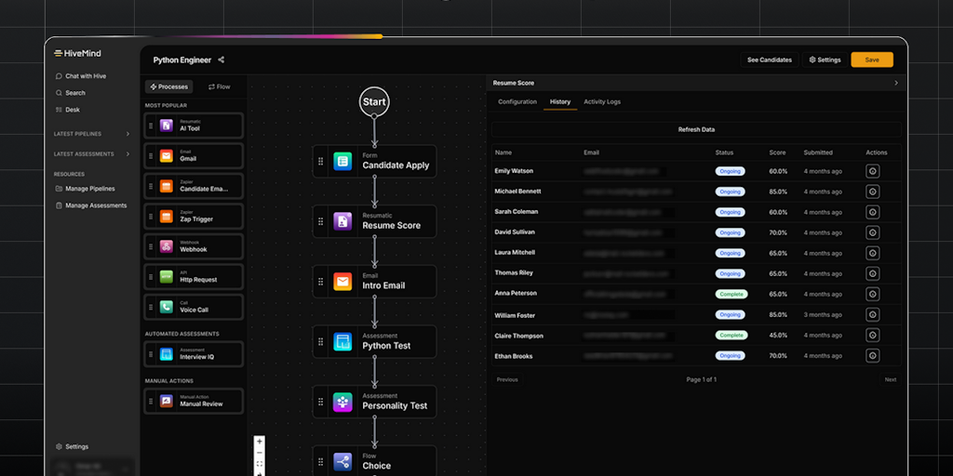This screenshot has height=476, width=953.
Task: Open Manage Pipelines
Action: [85, 189]
